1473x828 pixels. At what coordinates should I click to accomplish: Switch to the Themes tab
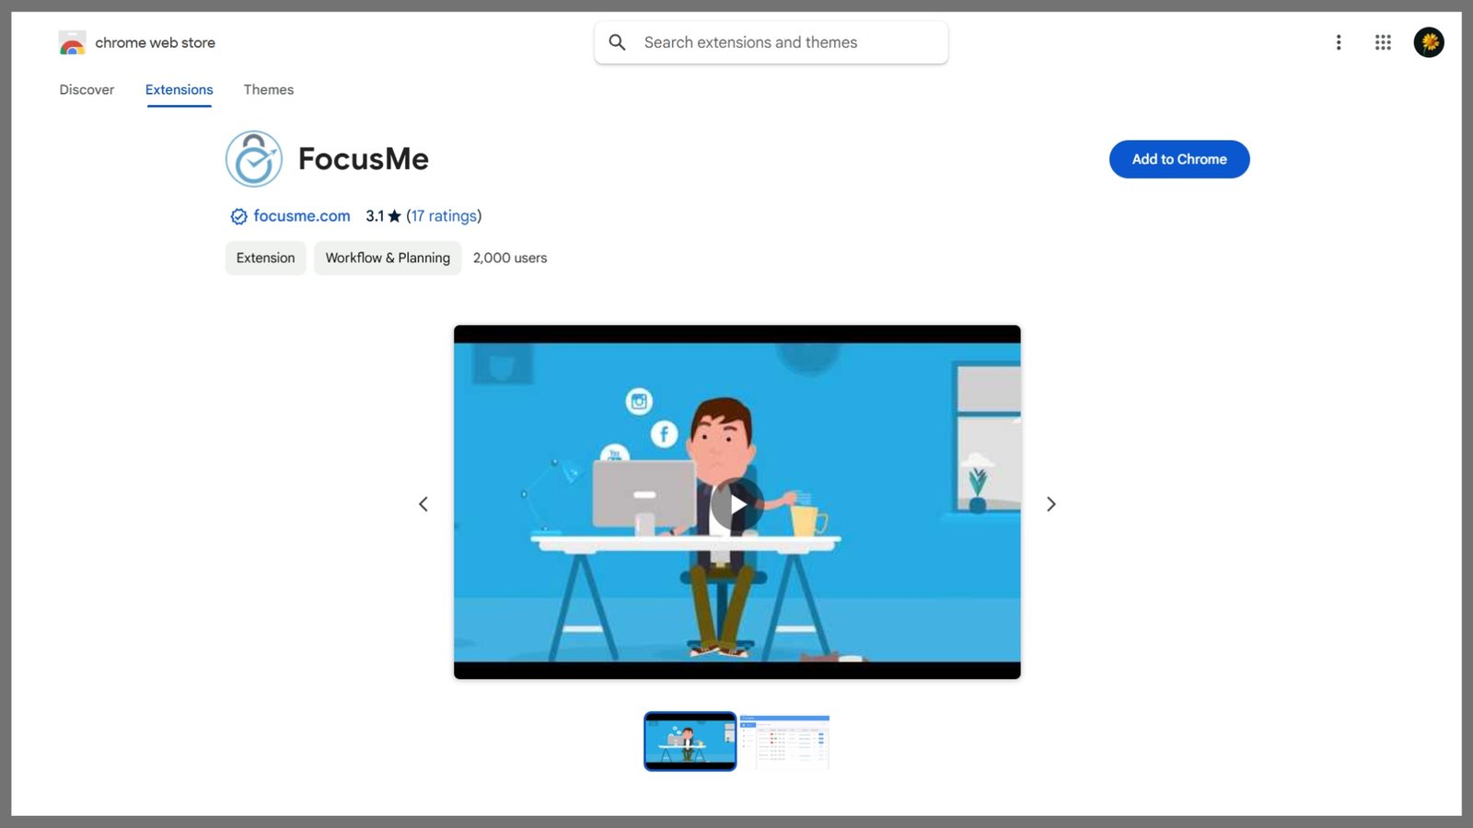click(x=269, y=89)
